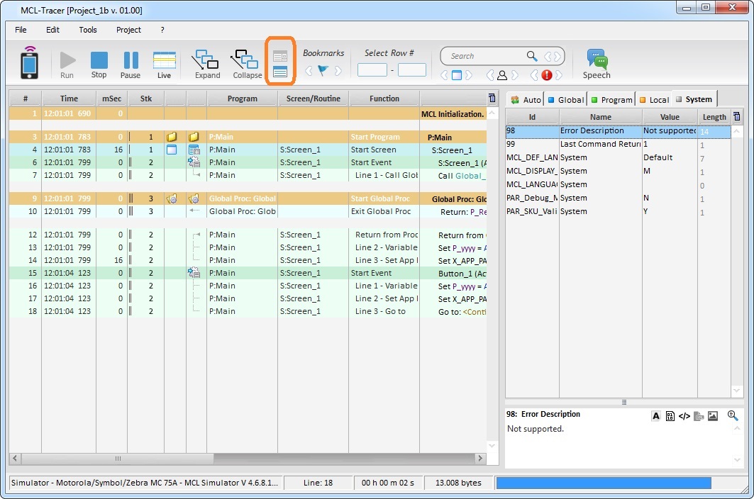Click the user event person icon
Viewport: 754px width, 499px height.
(x=502, y=75)
